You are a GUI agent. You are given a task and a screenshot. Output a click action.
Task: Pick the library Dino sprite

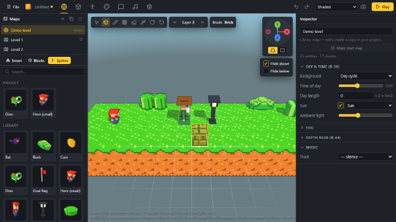16,180
